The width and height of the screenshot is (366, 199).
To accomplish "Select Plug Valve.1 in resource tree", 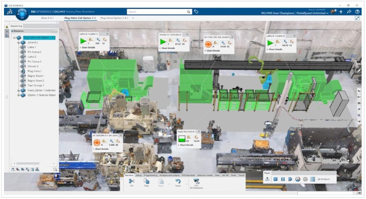I will [35, 71].
